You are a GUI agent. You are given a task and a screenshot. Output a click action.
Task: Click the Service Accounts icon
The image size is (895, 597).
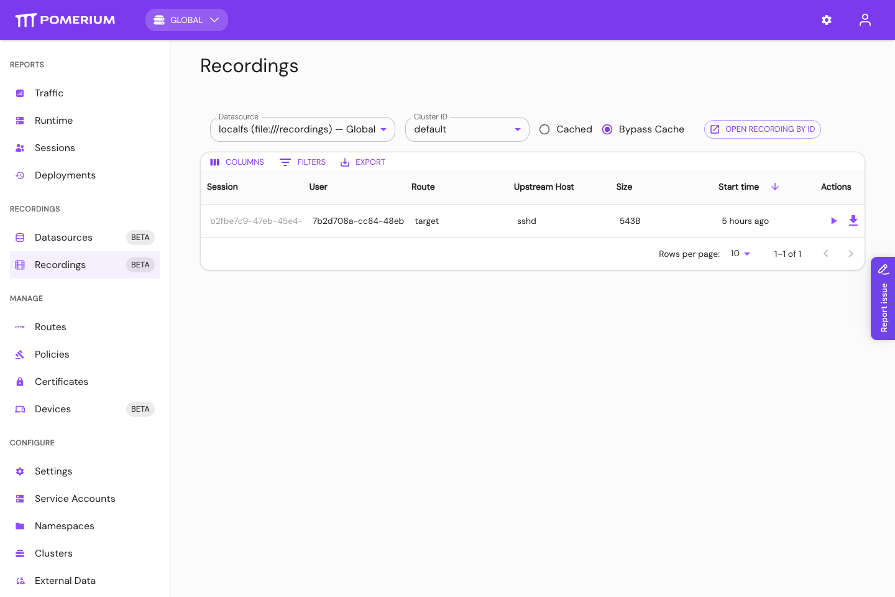click(x=20, y=499)
